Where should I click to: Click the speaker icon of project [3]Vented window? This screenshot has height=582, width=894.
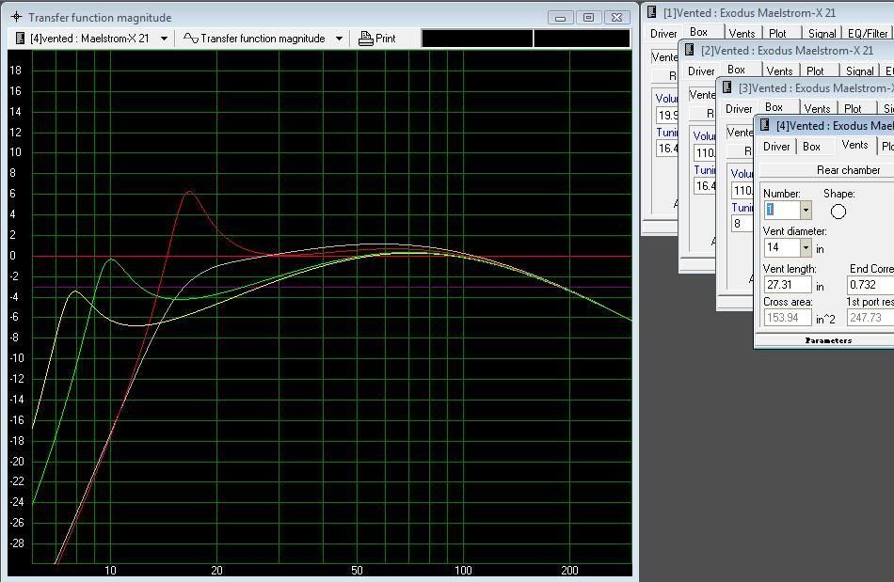pos(726,87)
